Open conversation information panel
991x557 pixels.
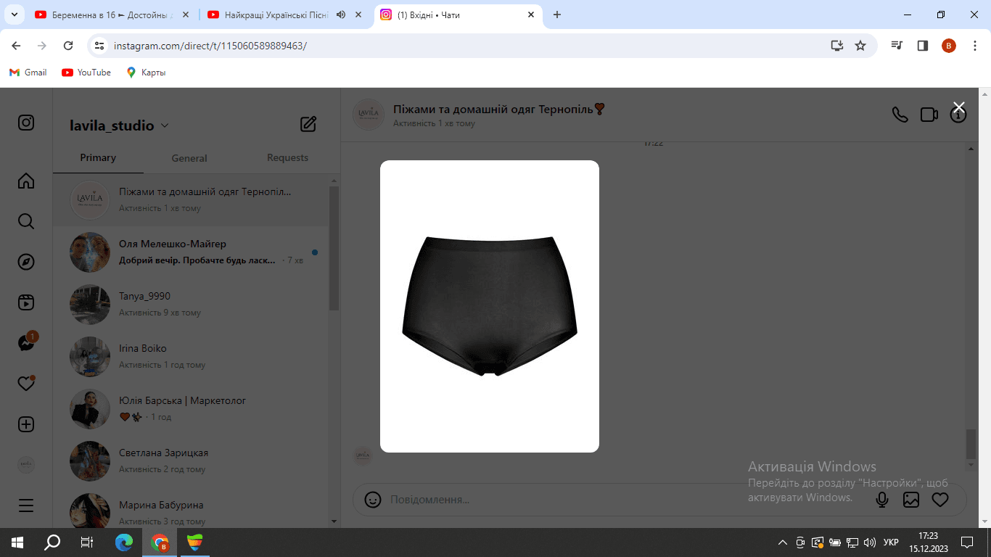pos(958,115)
